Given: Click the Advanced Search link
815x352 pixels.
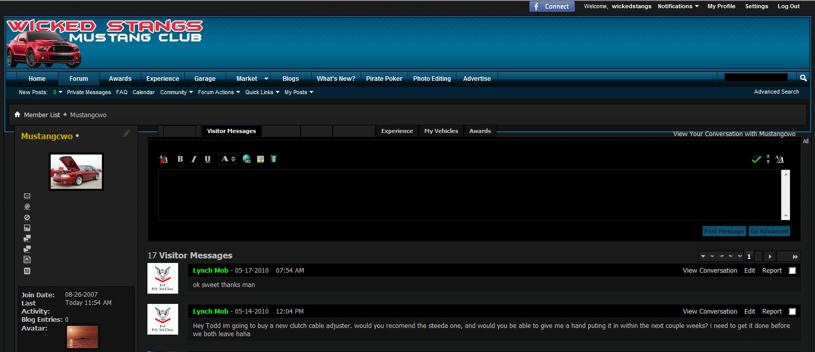Looking at the screenshot, I should (x=776, y=92).
